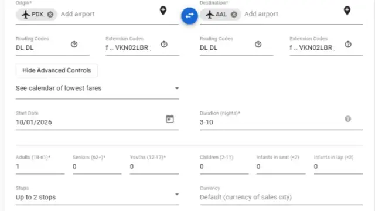Click the destination Add airport field
Viewport: 375px width, 211px height.
[x=292, y=14]
